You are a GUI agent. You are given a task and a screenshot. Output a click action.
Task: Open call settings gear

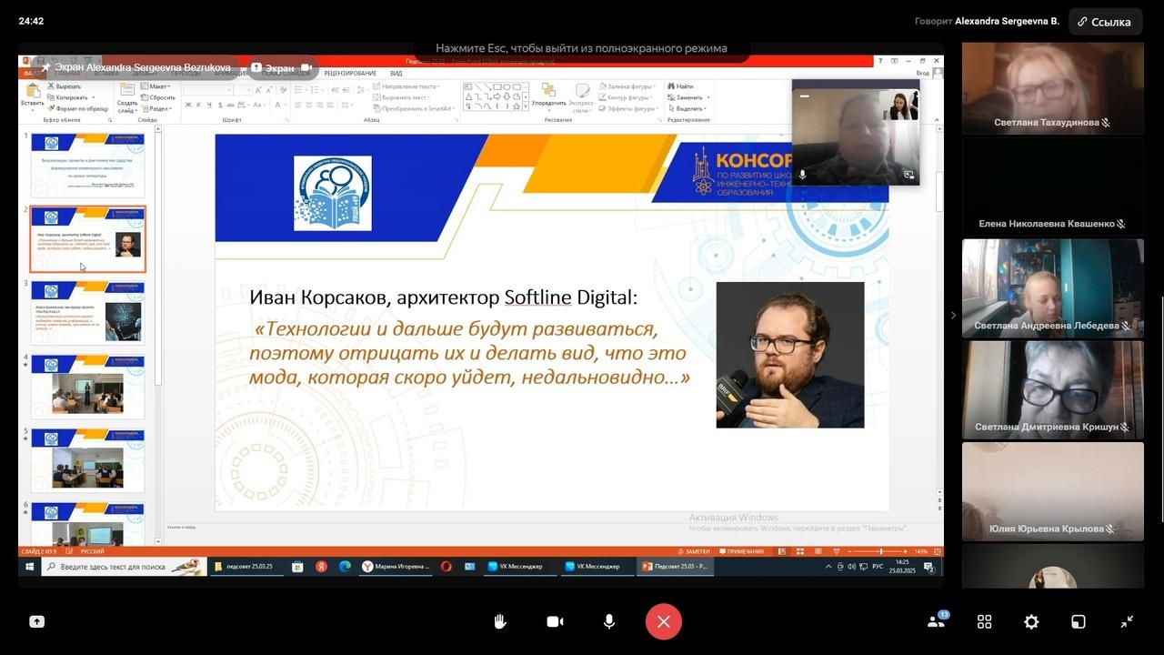coord(1031,621)
